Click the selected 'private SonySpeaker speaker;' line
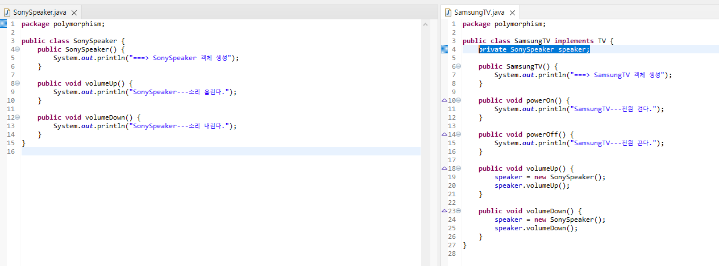This screenshot has width=719, height=266. (534, 49)
